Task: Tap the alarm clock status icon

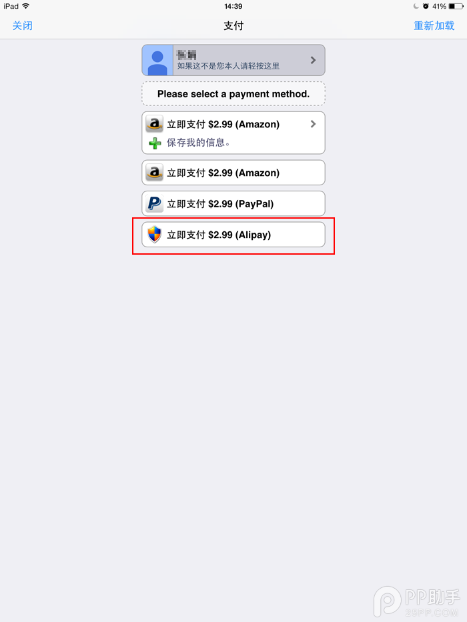Action: pos(426,7)
